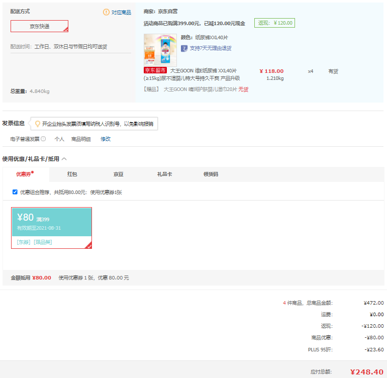Screen dimensions: 387x378
Task: Click the 使用优惠券 1 张 summary text
Action: point(76,278)
